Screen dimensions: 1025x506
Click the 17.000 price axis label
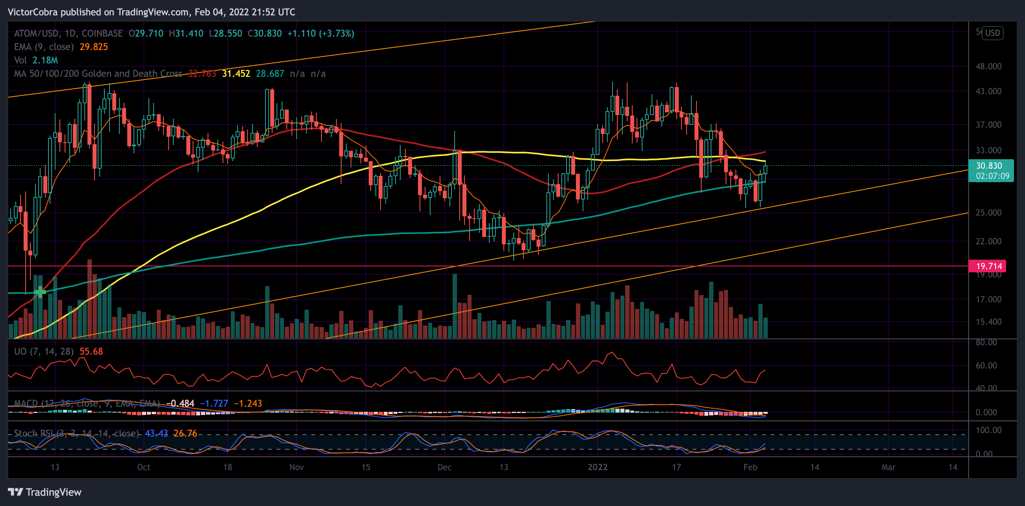pyautogui.click(x=988, y=300)
